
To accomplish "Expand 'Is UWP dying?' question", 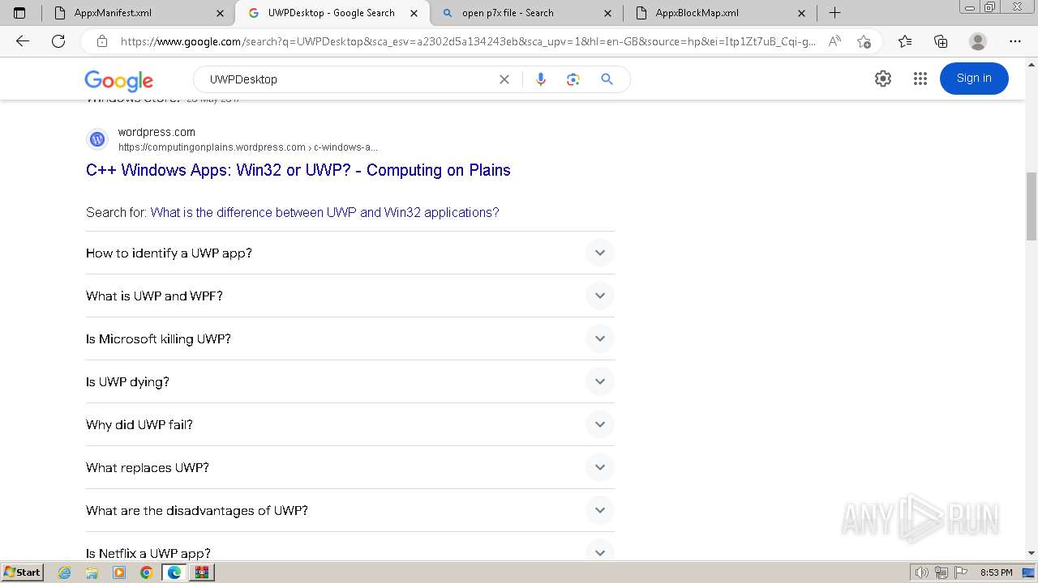I will [x=350, y=381].
